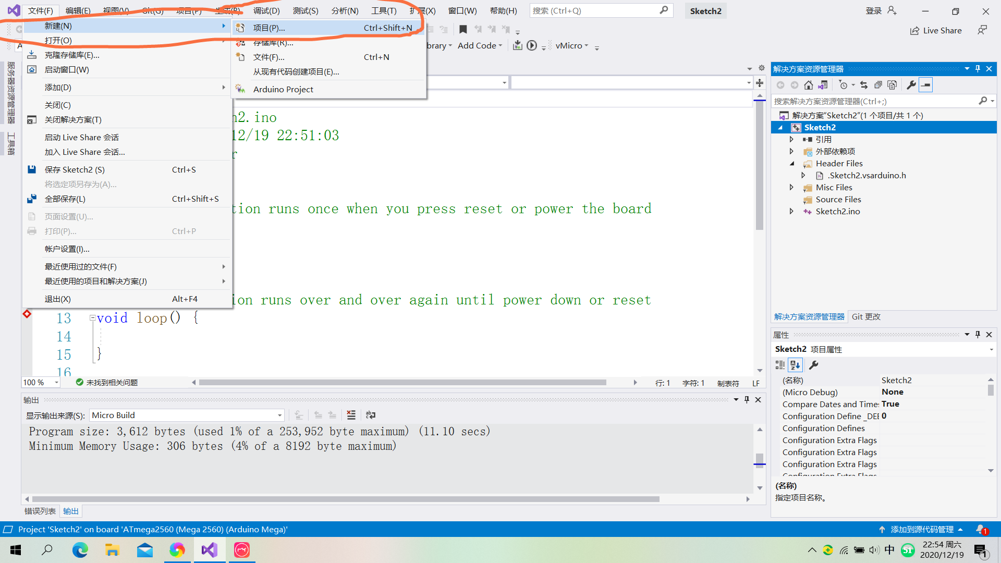Click the bookmark toggle icon in the toolbar
The width and height of the screenshot is (1001, 563).
tap(463, 29)
